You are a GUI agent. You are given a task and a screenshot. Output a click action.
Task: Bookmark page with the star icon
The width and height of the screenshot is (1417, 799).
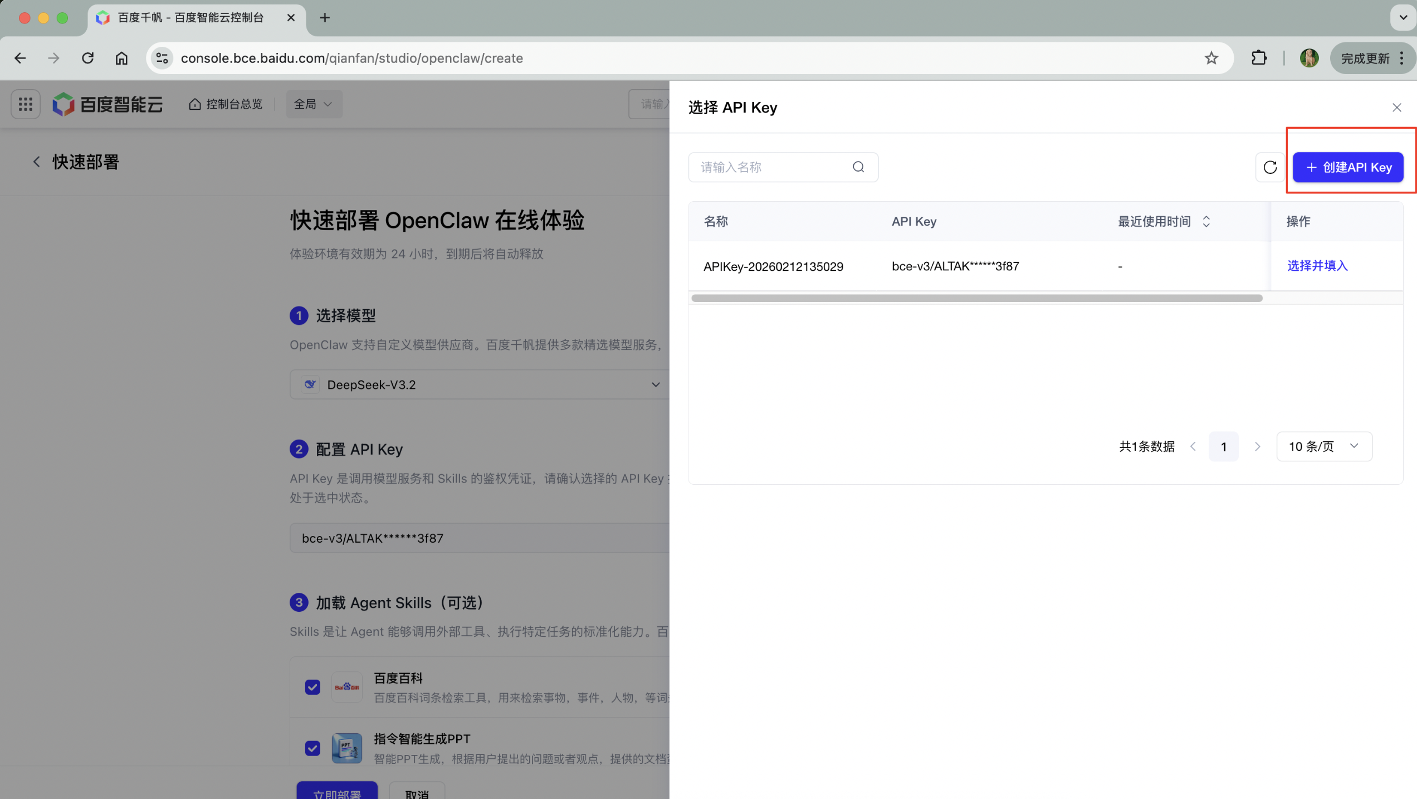coord(1211,58)
